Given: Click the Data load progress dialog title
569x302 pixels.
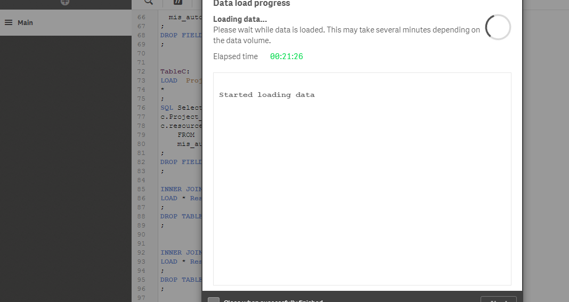Looking at the screenshot, I should pyautogui.click(x=251, y=4).
